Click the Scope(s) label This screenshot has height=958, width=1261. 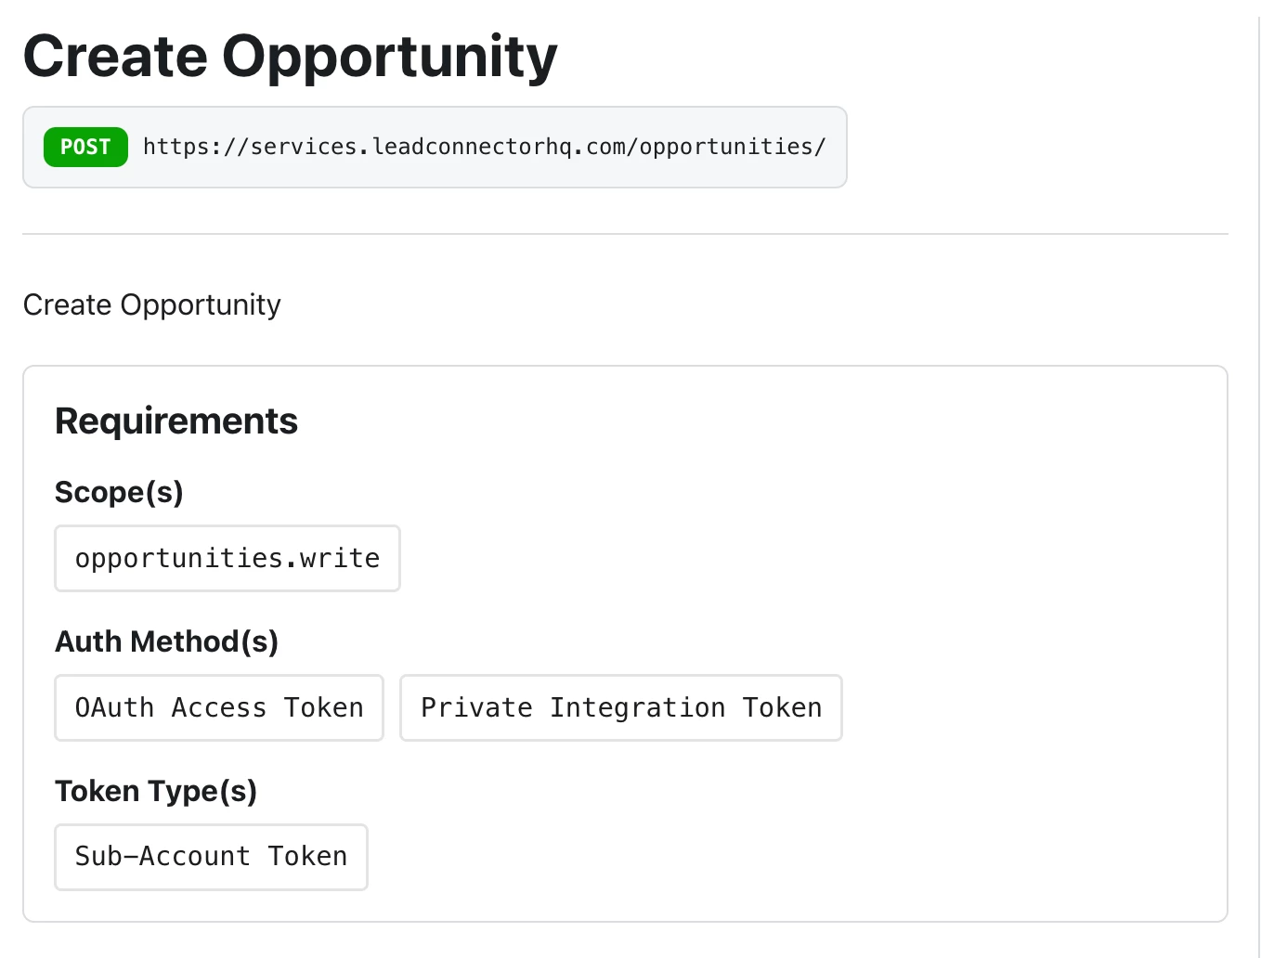click(119, 492)
